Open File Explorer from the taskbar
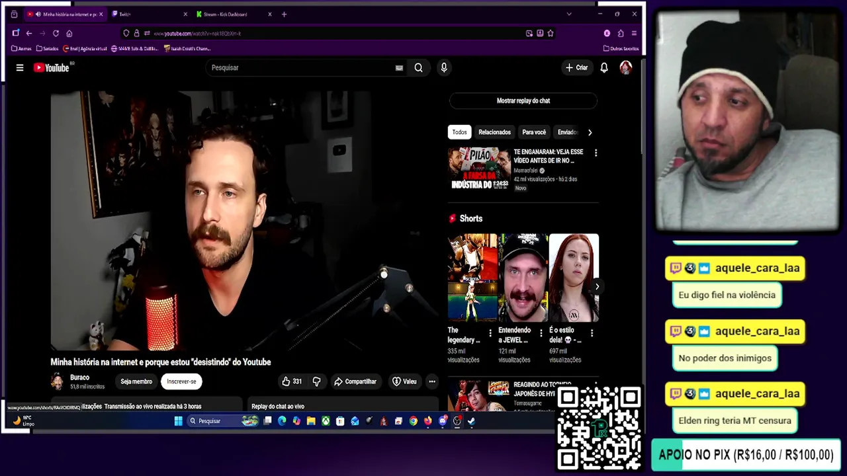847x476 pixels. tap(311, 421)
